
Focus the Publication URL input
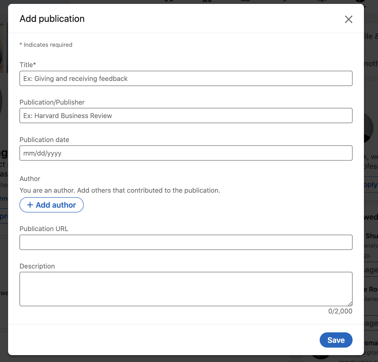coord(186,242)
